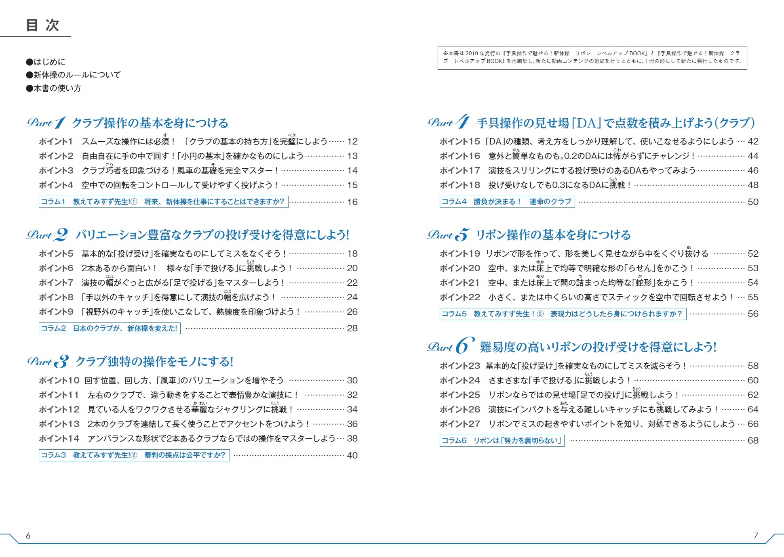Open コラム6 努力を裏切らない boxed entry

click(502, 441)
